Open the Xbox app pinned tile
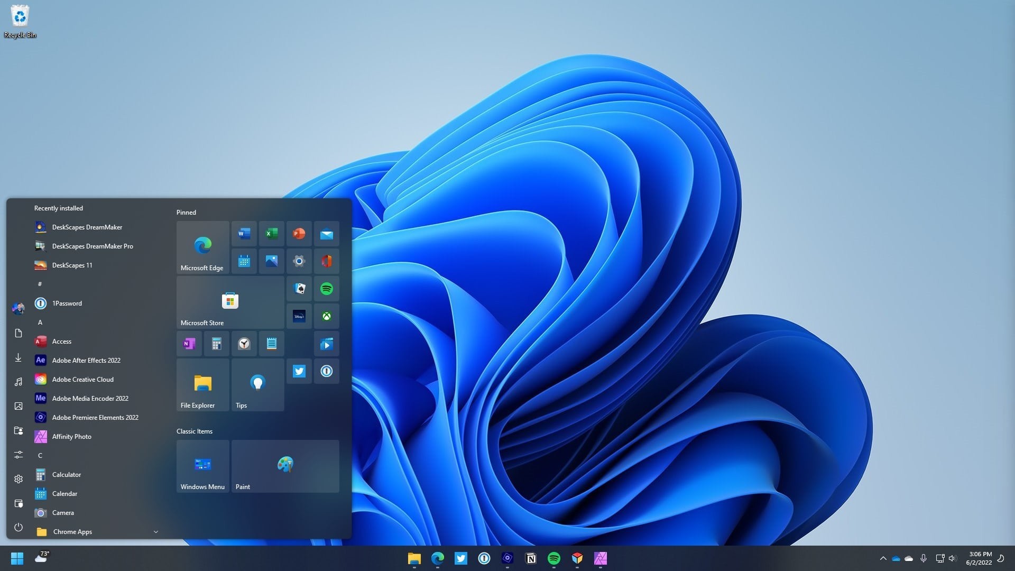The width and height of the screenshot is (1015, 571). pos(327,316)
